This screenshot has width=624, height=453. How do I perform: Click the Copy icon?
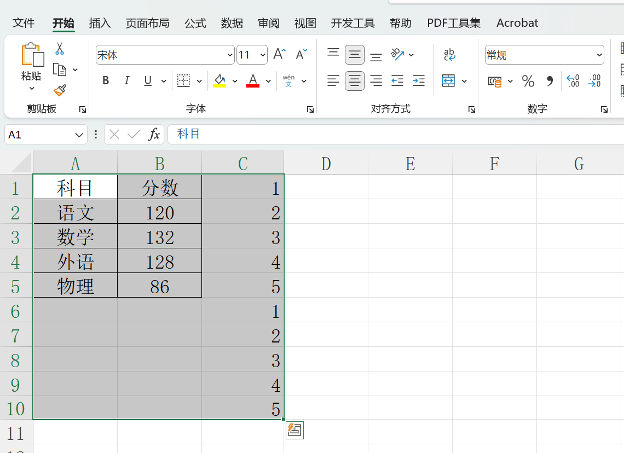click(x=60, y=69)
